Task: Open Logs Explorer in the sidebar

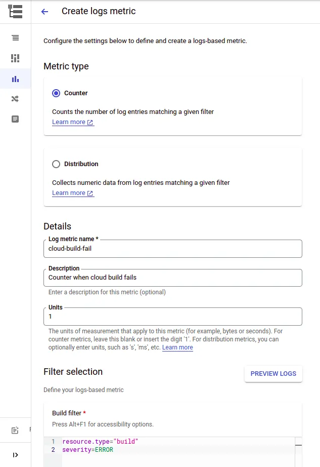Action: pyautogui.click(x=15, y=38)
